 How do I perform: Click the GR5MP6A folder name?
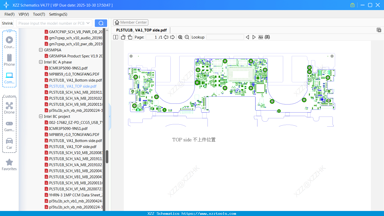coord(53,50)
